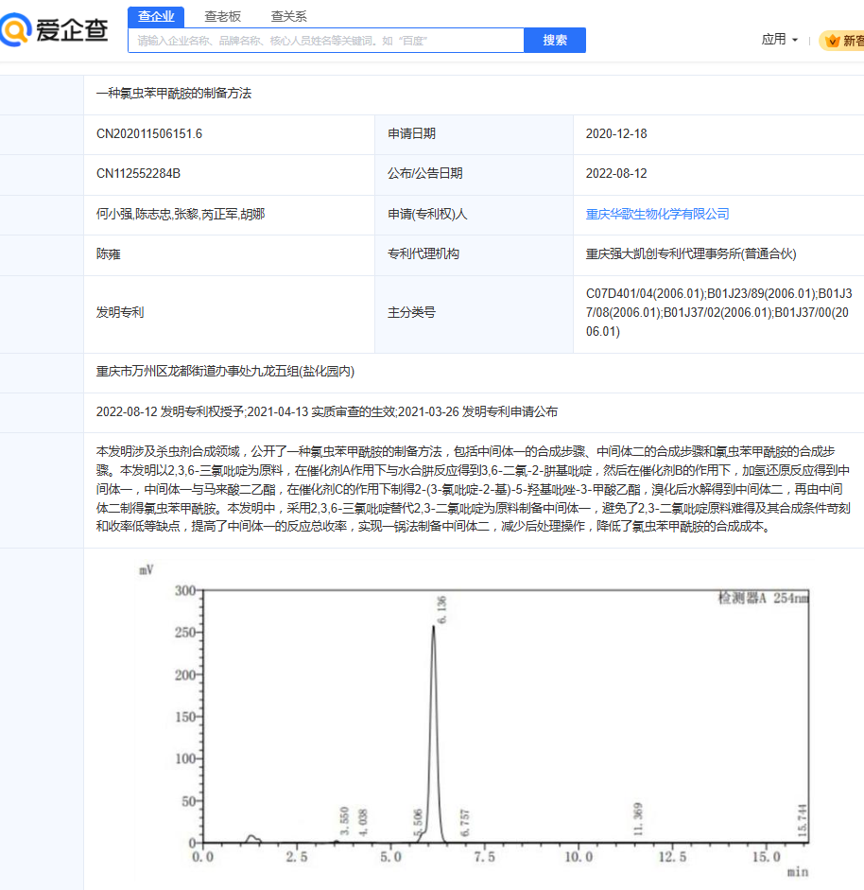This screenshot has height=890, width=864.
Task: Open the 重庆华歌生物化学有限公司 link
Action: click(657, 214)
